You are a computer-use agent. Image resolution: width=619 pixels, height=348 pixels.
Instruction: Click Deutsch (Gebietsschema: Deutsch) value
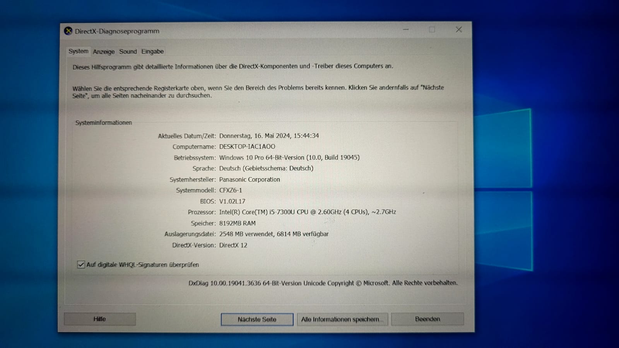tap(266, 169)
